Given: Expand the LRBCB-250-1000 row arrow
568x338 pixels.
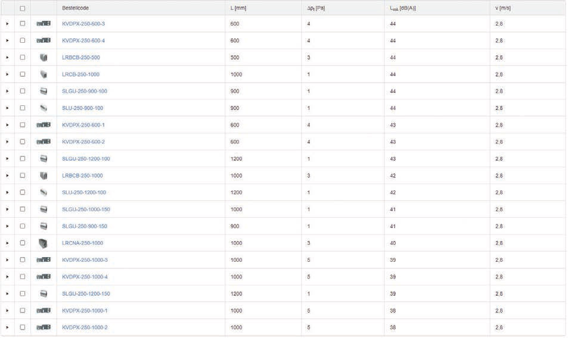Looking at the screenshot, I should pos(7,176).
